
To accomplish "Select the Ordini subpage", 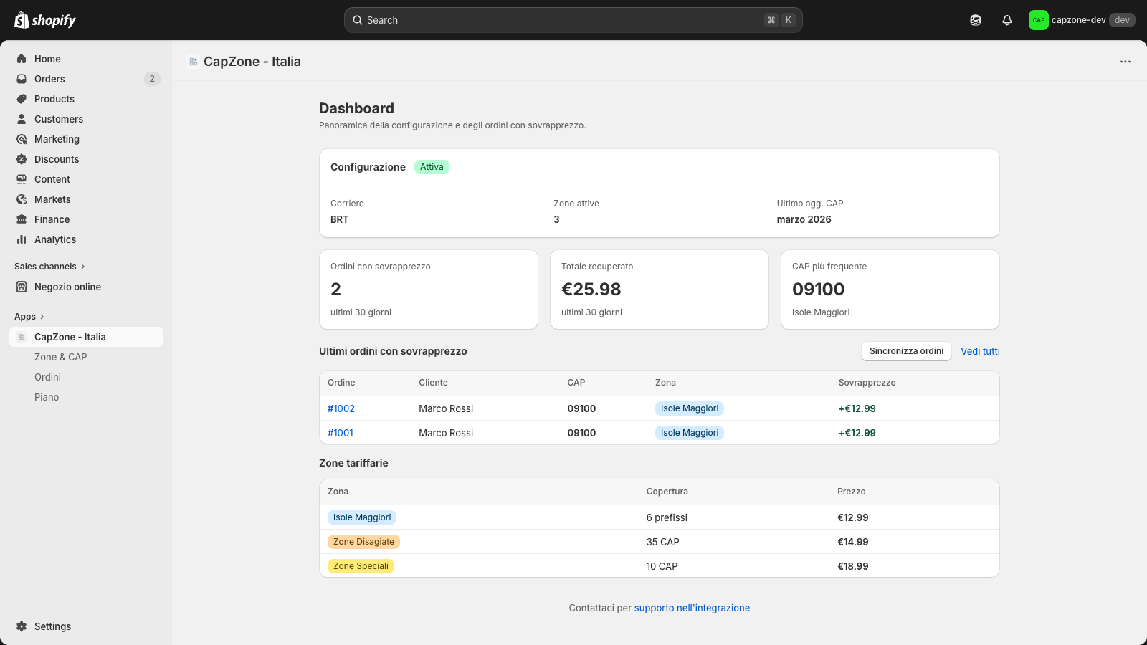I will [x=48, y=377].
